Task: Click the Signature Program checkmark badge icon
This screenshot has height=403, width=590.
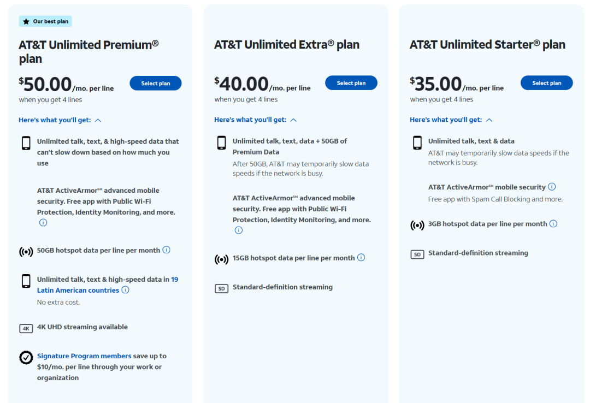Action: click(26, 357)
